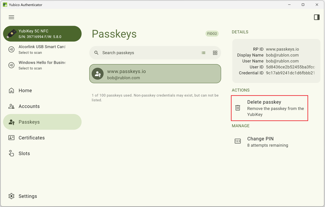Select Windows Hello for Business reader

click(42, 65)
